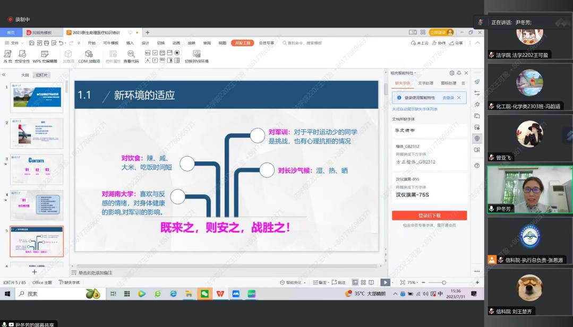Open settings gear in 稻壳智能特性 panel
573x327 pixels.
[451, 73]
